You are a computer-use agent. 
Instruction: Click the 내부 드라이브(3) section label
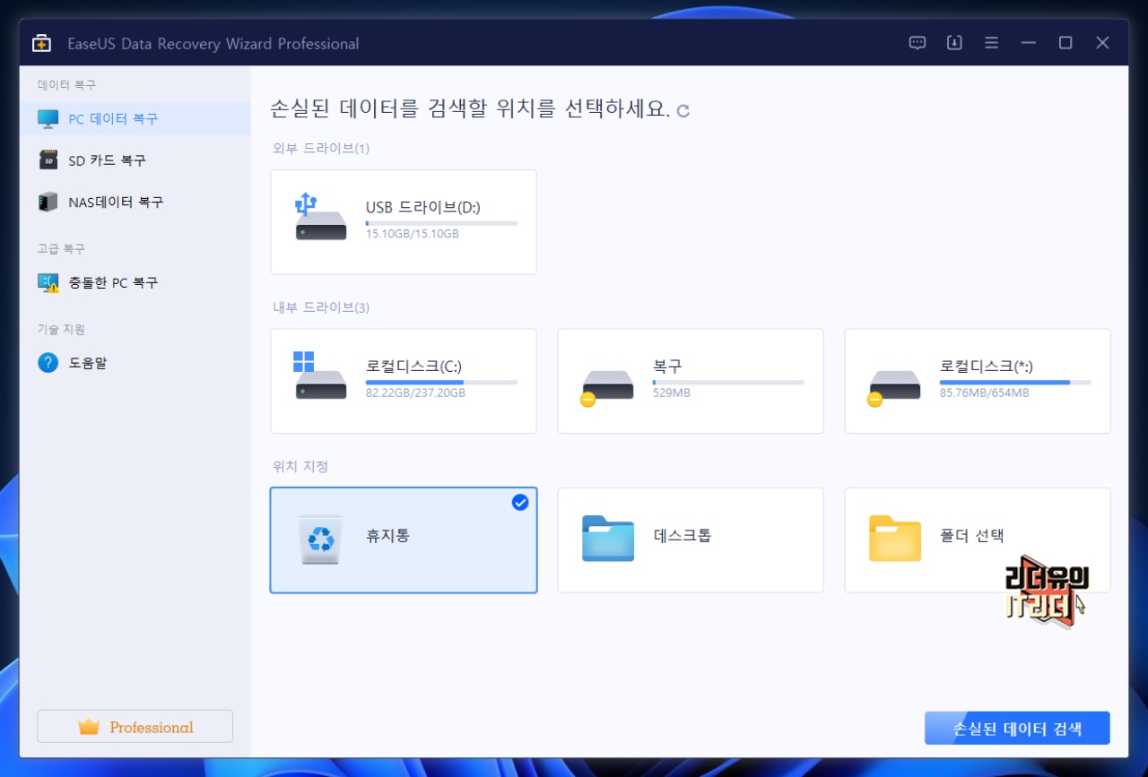tap(321, 307)
